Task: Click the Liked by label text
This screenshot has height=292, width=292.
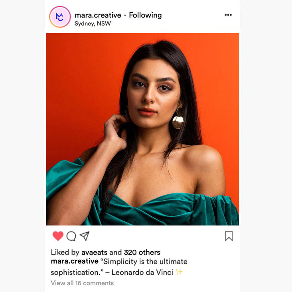Action: pos(65,253)
